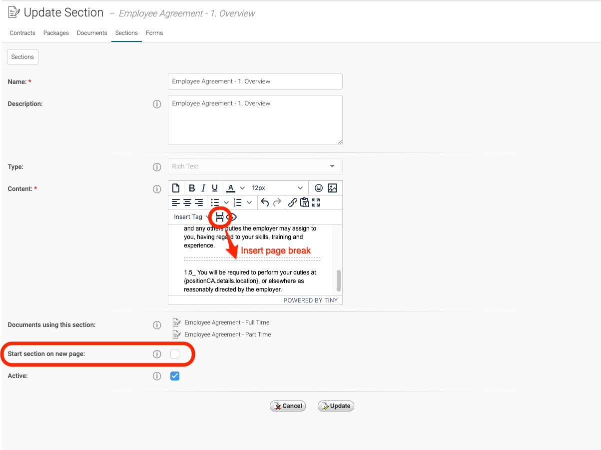Click the insert page break icon

(x=220, y=217)
